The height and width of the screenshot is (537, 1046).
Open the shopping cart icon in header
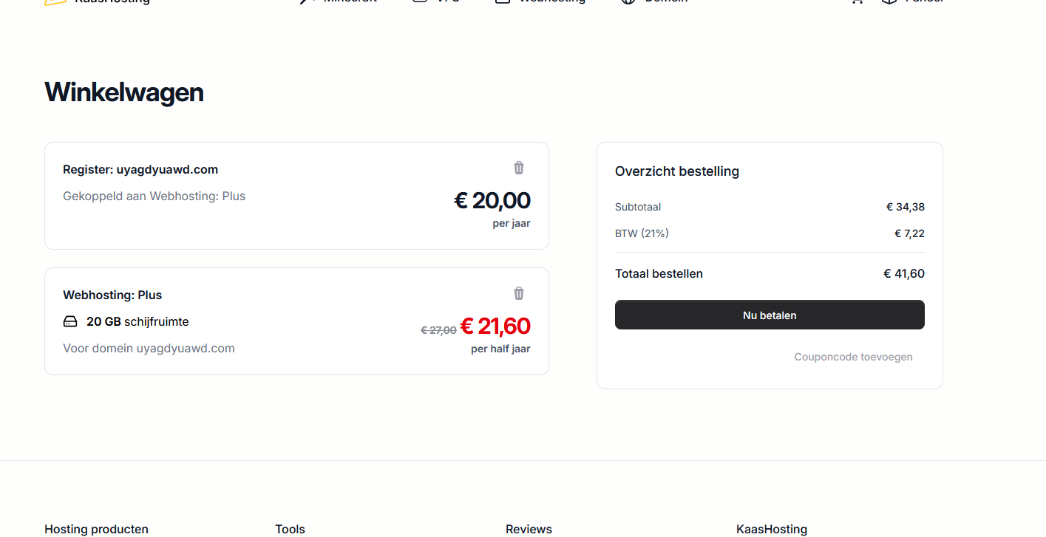pyautogui.click(x=857, y=1)
